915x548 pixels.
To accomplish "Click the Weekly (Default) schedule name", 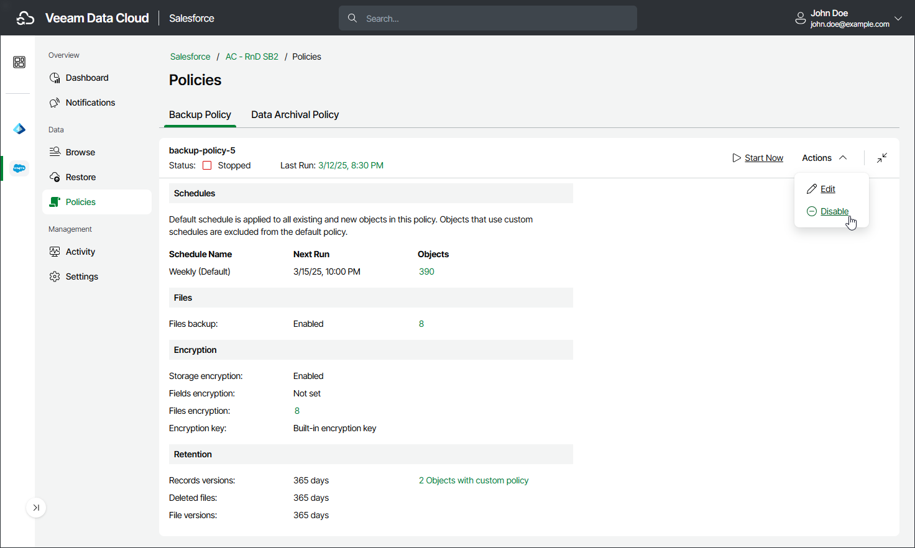I will point(200,272).
